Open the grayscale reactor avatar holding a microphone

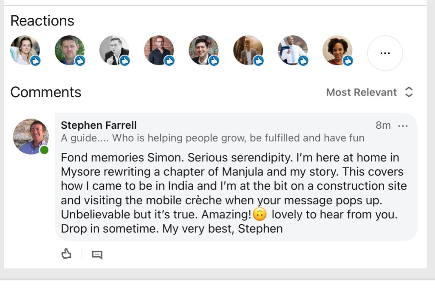[114, 50]
